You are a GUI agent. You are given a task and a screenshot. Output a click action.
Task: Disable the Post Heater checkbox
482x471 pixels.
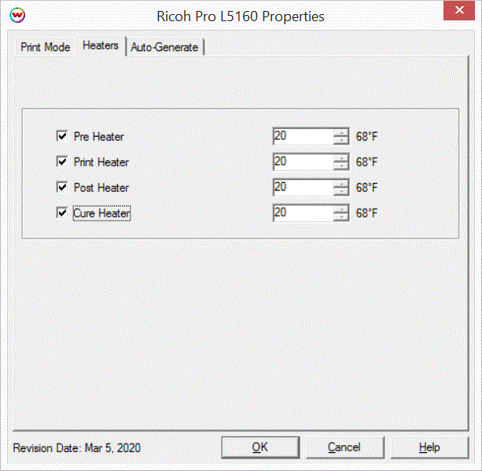pyautogui.click(x=62, y=187)
